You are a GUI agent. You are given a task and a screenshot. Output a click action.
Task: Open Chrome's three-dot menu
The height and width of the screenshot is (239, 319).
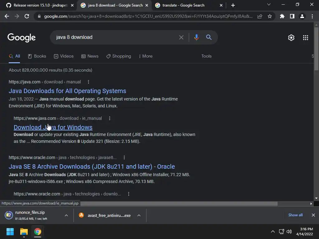pyautogui.click(x=312, y=16)
